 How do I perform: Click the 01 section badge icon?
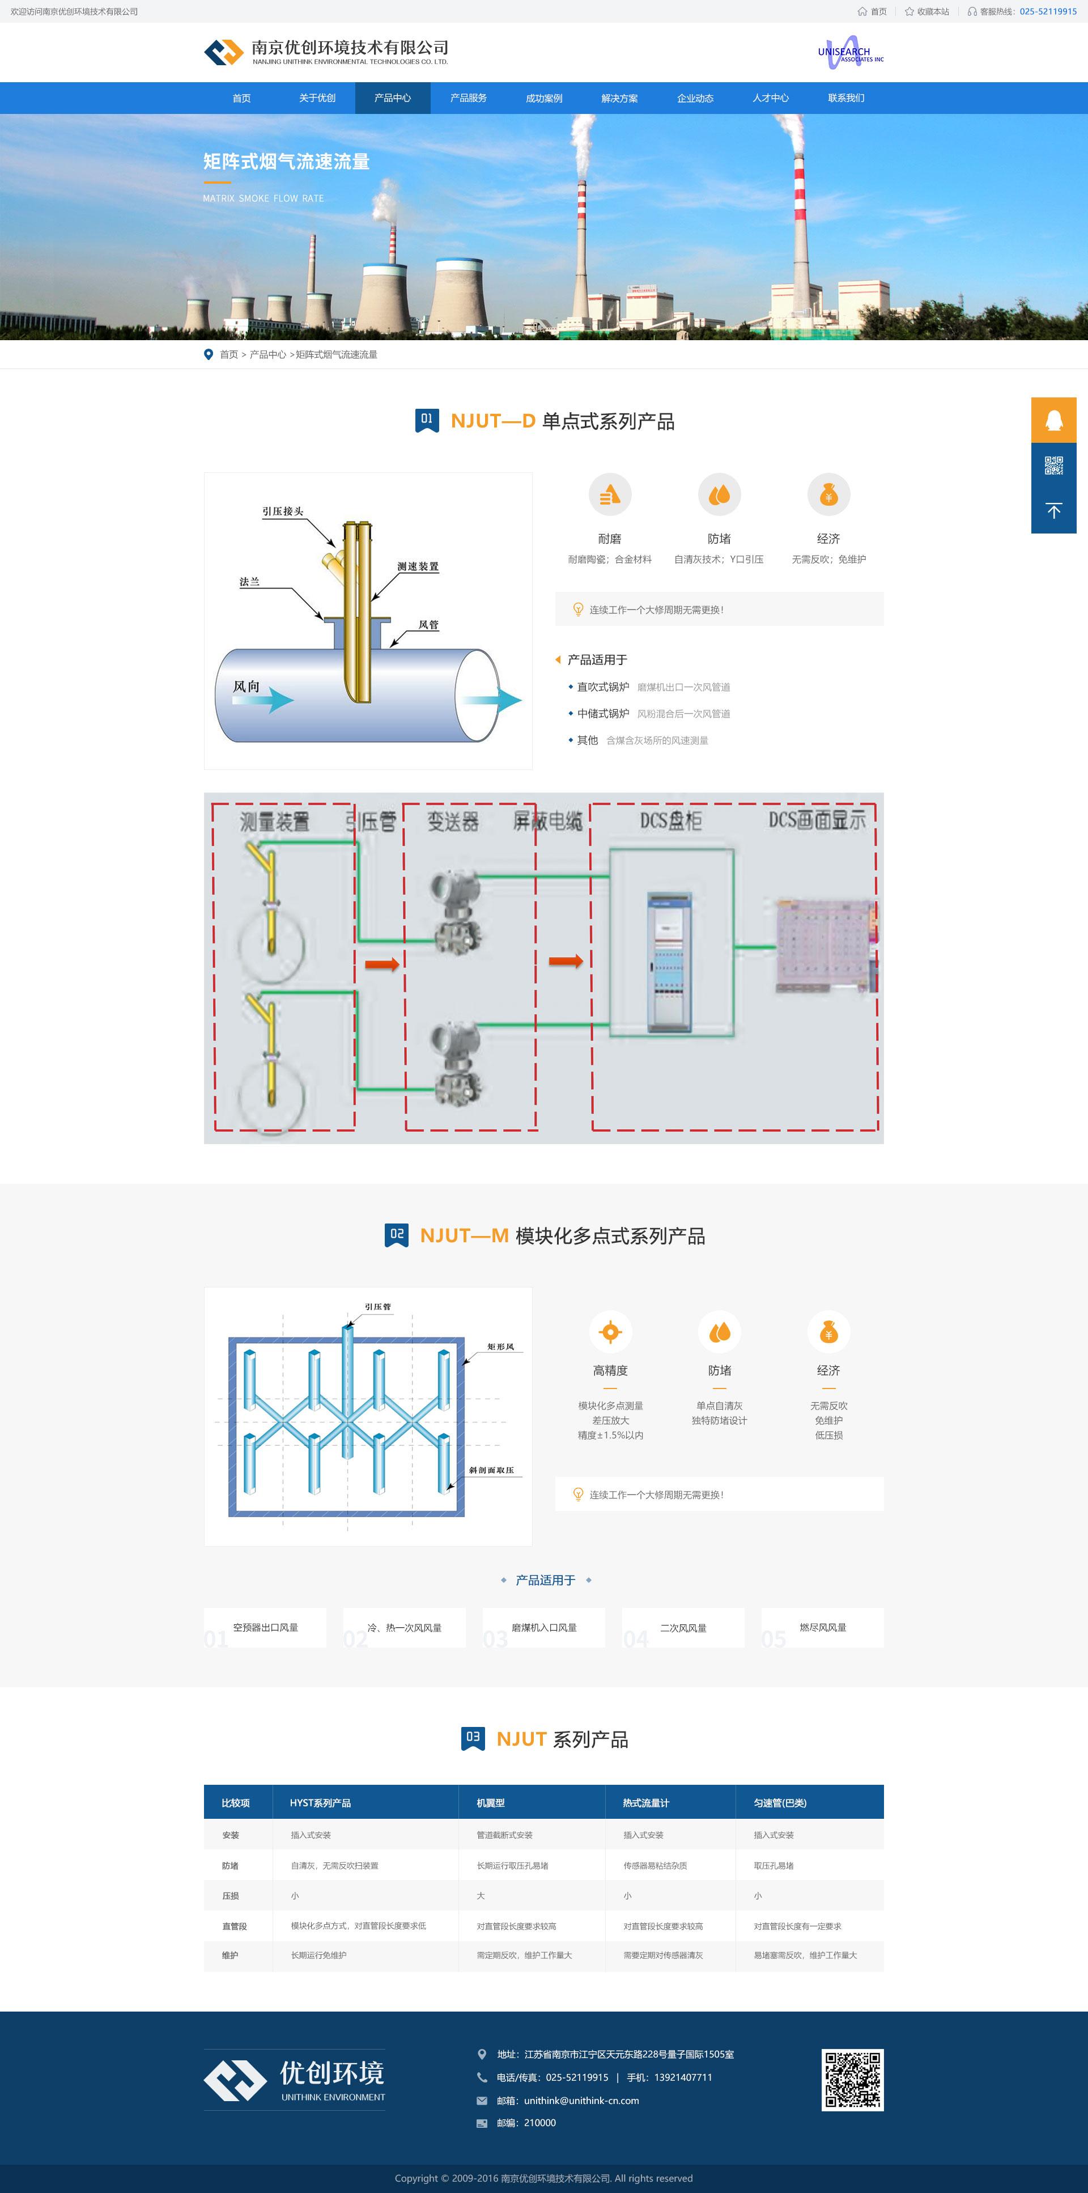click(427, 421)
